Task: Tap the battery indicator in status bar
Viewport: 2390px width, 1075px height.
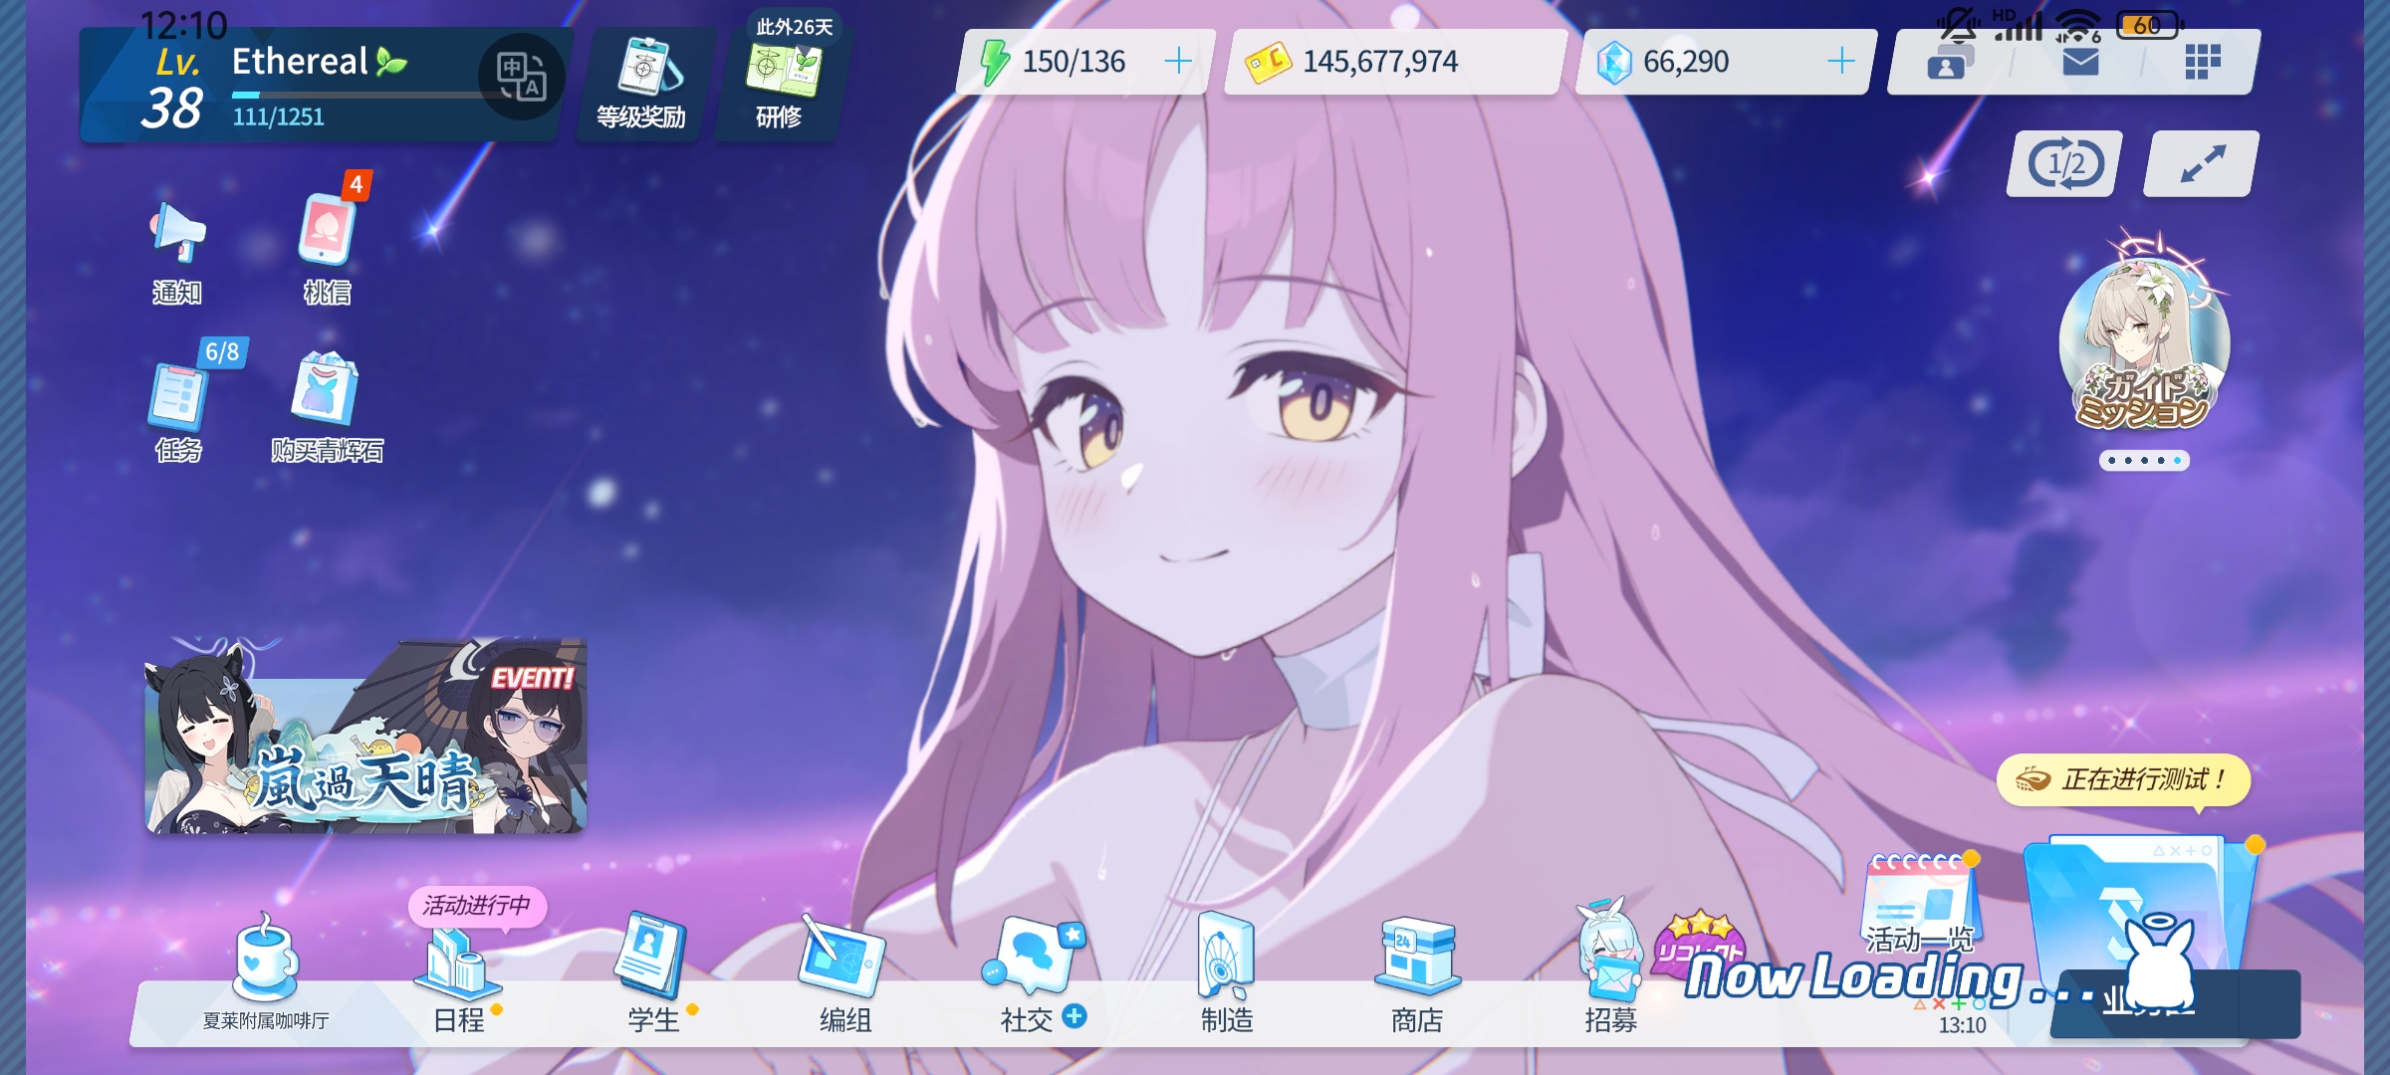Action: [2149, 25]
